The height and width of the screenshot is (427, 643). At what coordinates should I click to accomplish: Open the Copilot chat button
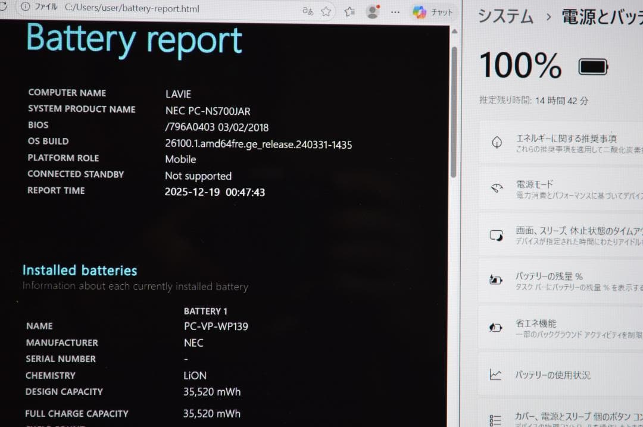coord(433,11)
